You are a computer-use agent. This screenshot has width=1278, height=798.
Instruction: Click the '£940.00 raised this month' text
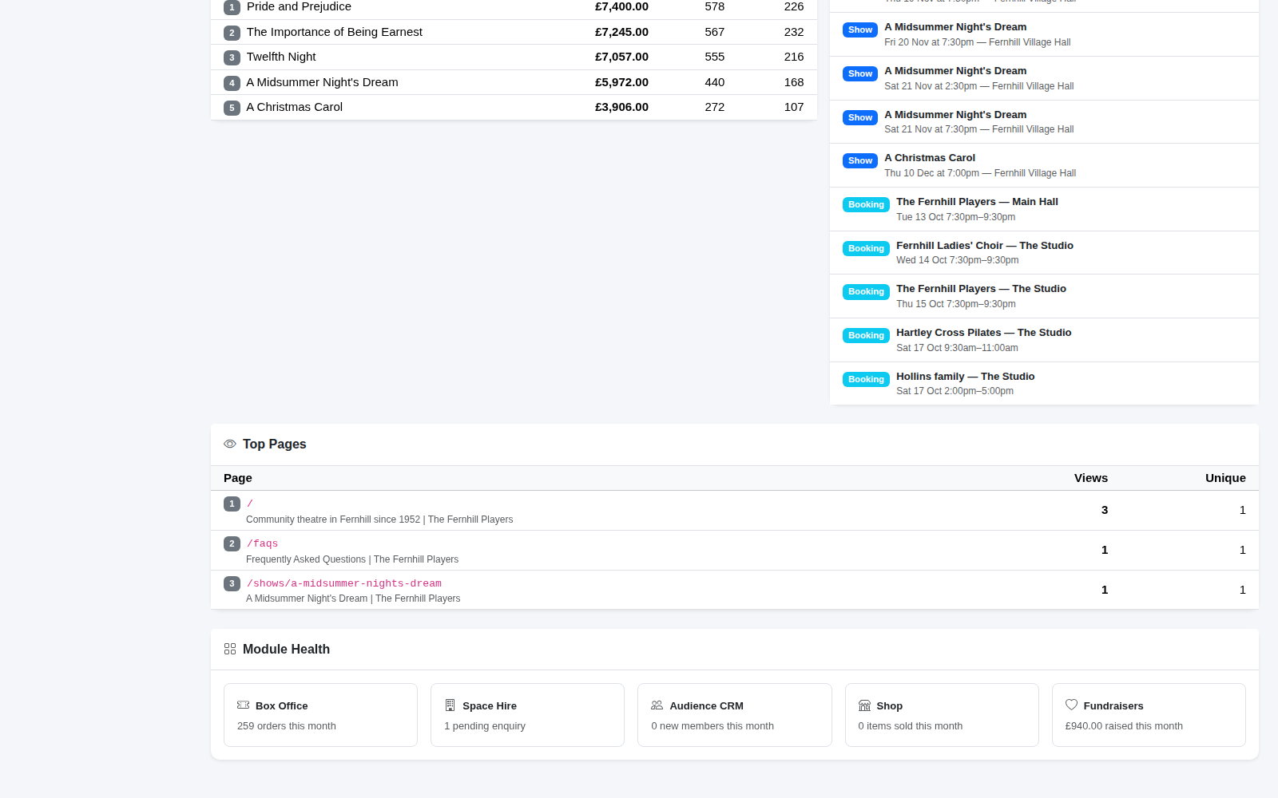pos(1124,726)
